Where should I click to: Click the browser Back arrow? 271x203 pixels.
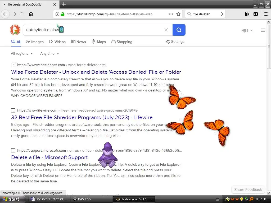click(x=5, y=14)
